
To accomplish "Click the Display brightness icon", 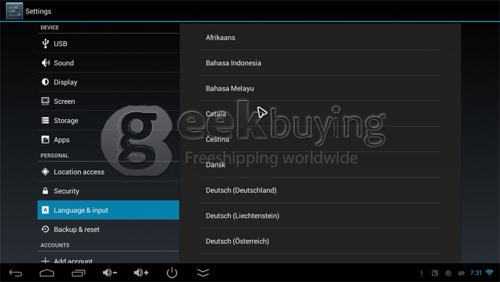I will [x=46, y=82].
